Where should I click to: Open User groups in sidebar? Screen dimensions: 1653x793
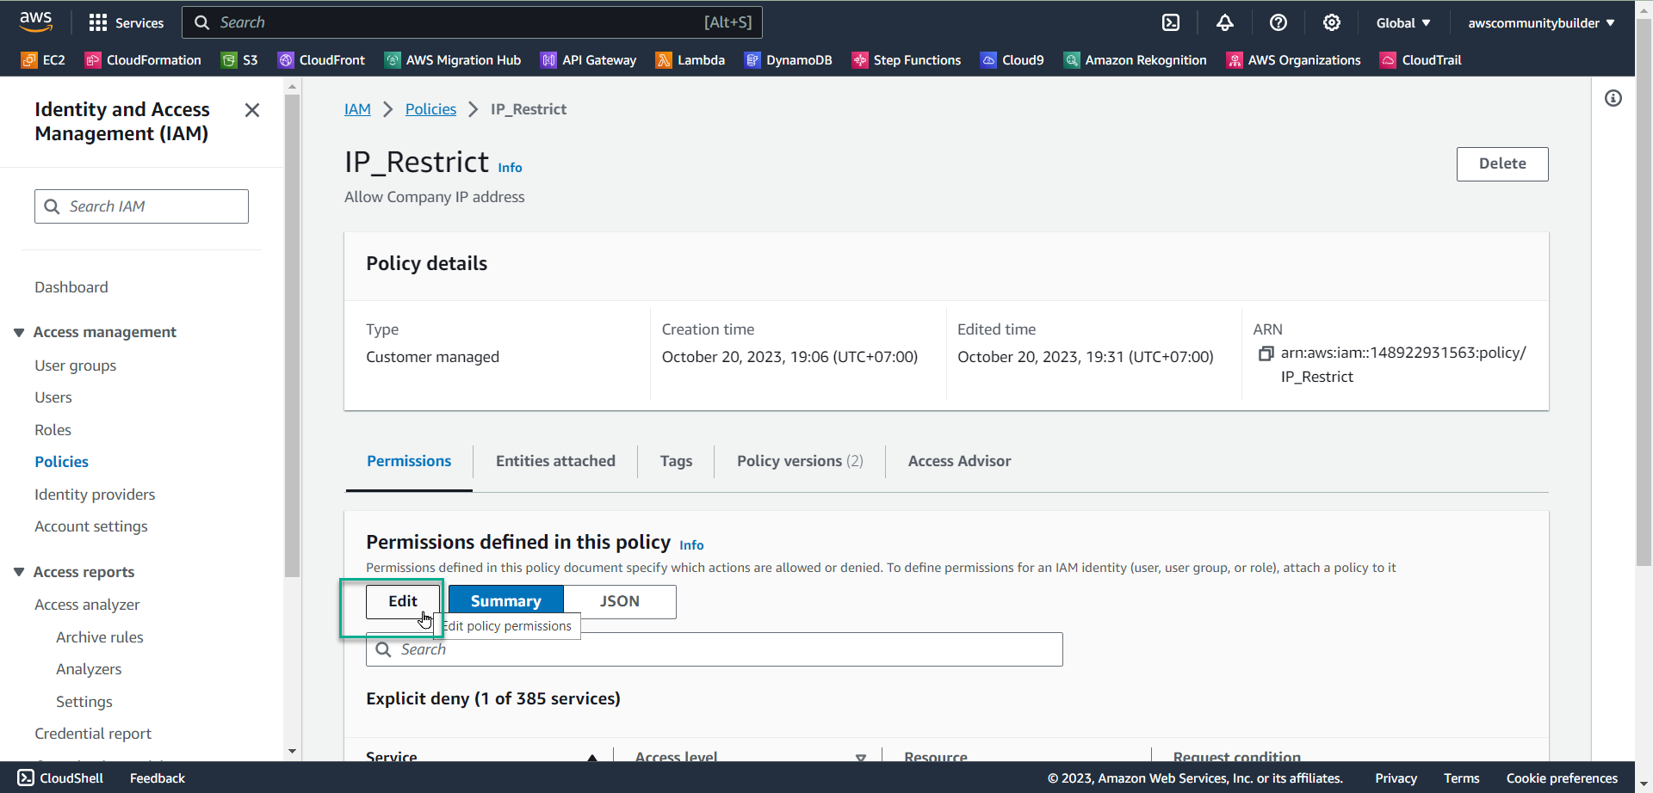tap(75, 366)
